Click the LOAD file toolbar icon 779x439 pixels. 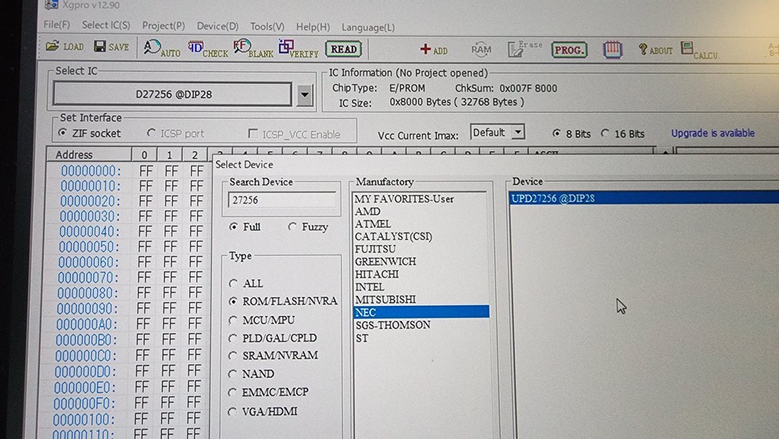65,47
